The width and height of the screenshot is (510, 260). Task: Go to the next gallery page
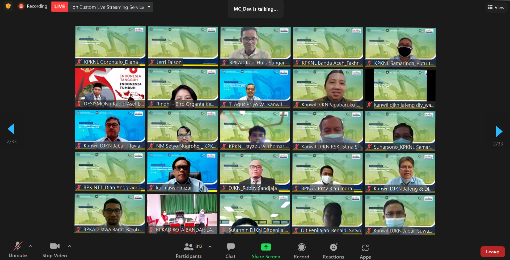pos(499,131)
